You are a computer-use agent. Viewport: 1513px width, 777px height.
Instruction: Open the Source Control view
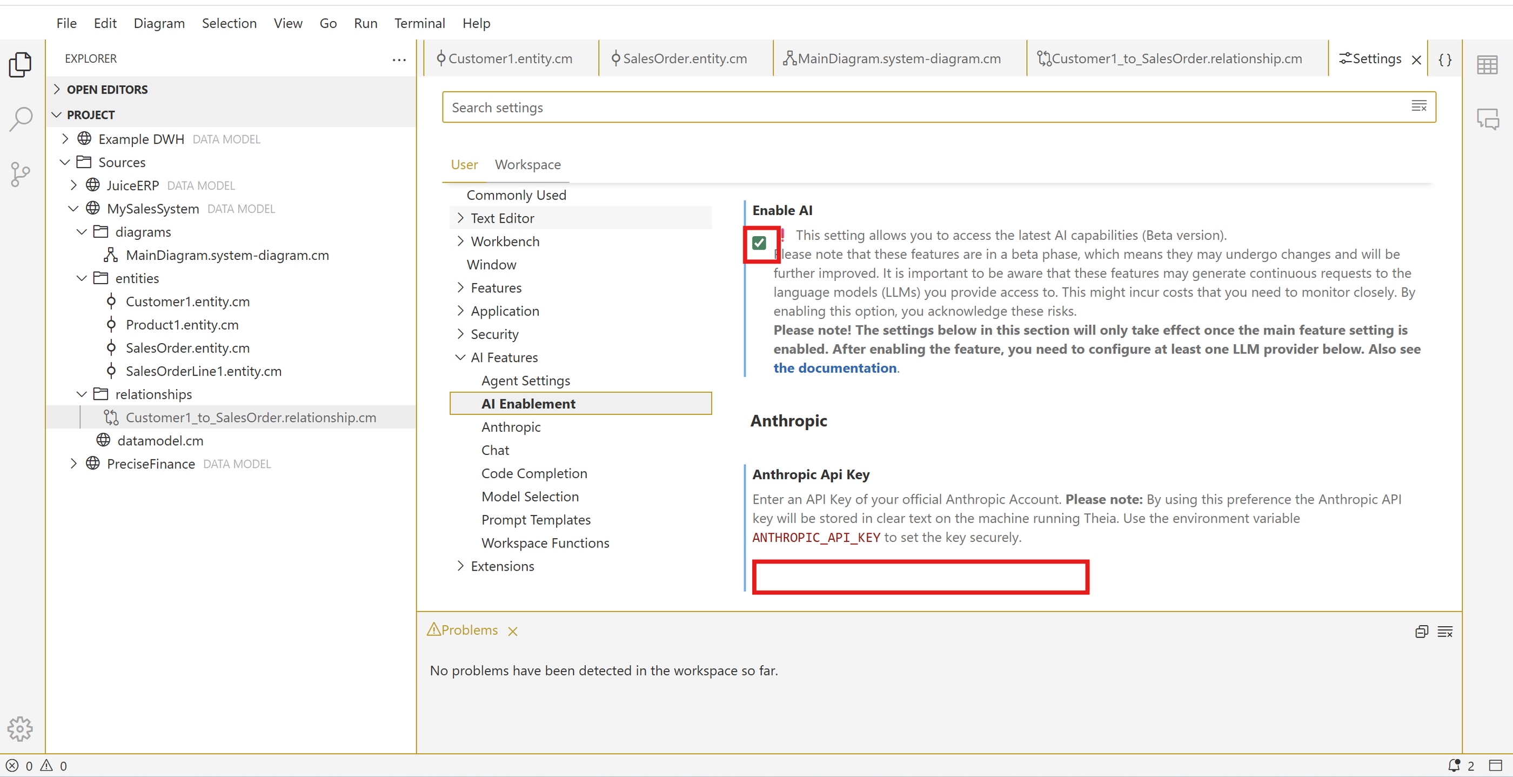pos(21,175)
